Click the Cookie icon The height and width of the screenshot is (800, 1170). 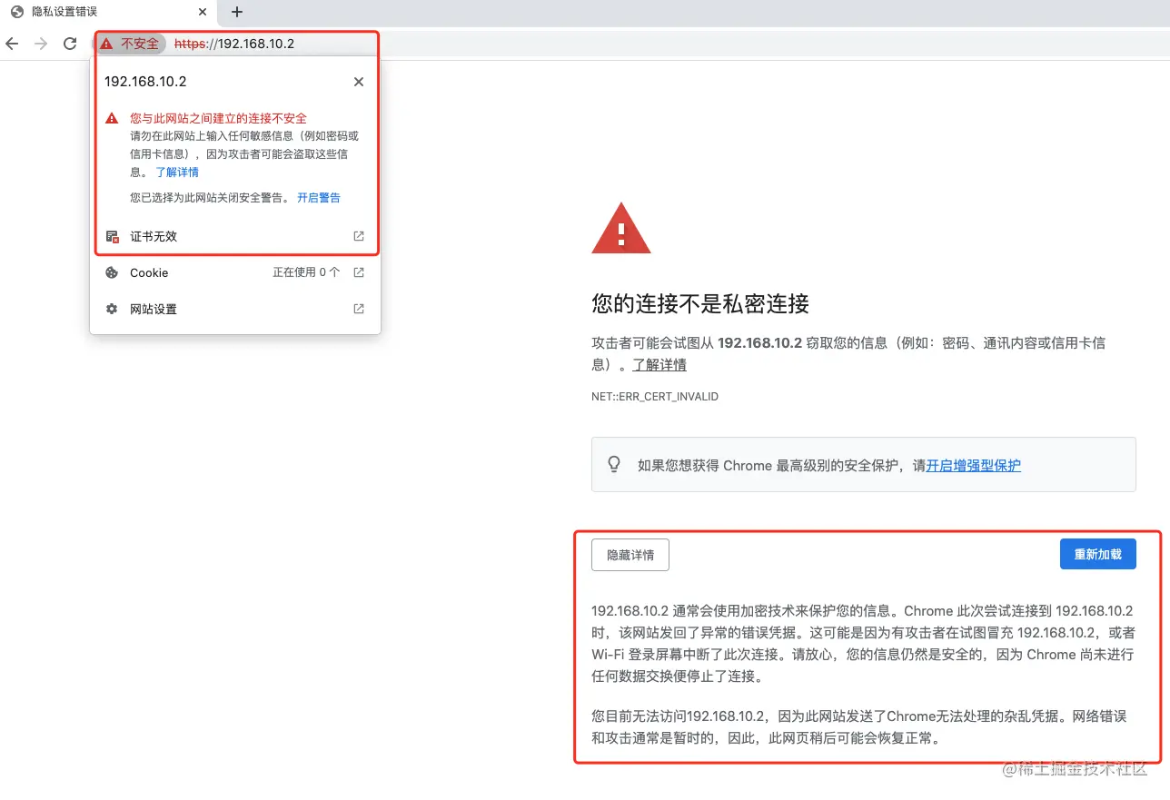(112, 272)
